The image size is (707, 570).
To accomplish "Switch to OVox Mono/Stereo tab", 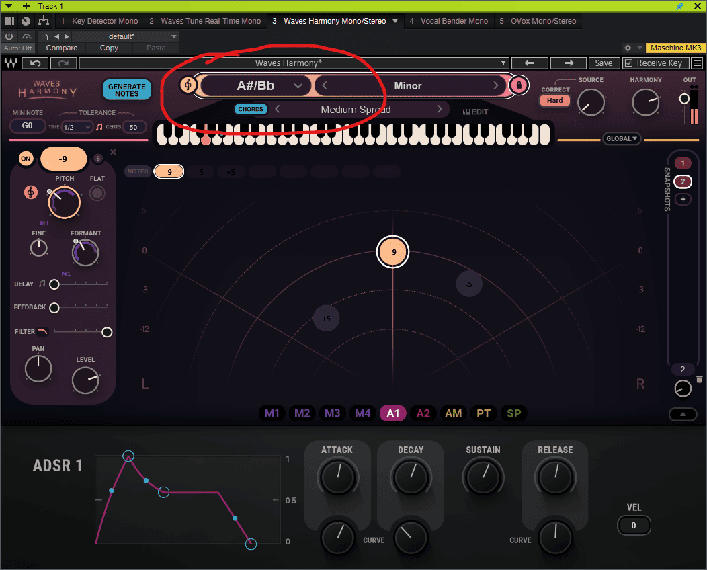I will pos(538,21).
